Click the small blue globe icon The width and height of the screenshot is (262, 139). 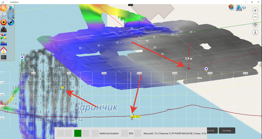tap(244, 8)
